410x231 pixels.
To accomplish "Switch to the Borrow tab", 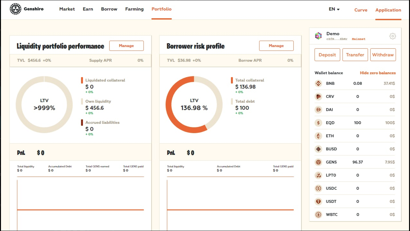I will pyautogui.click(x=109, y=9).
